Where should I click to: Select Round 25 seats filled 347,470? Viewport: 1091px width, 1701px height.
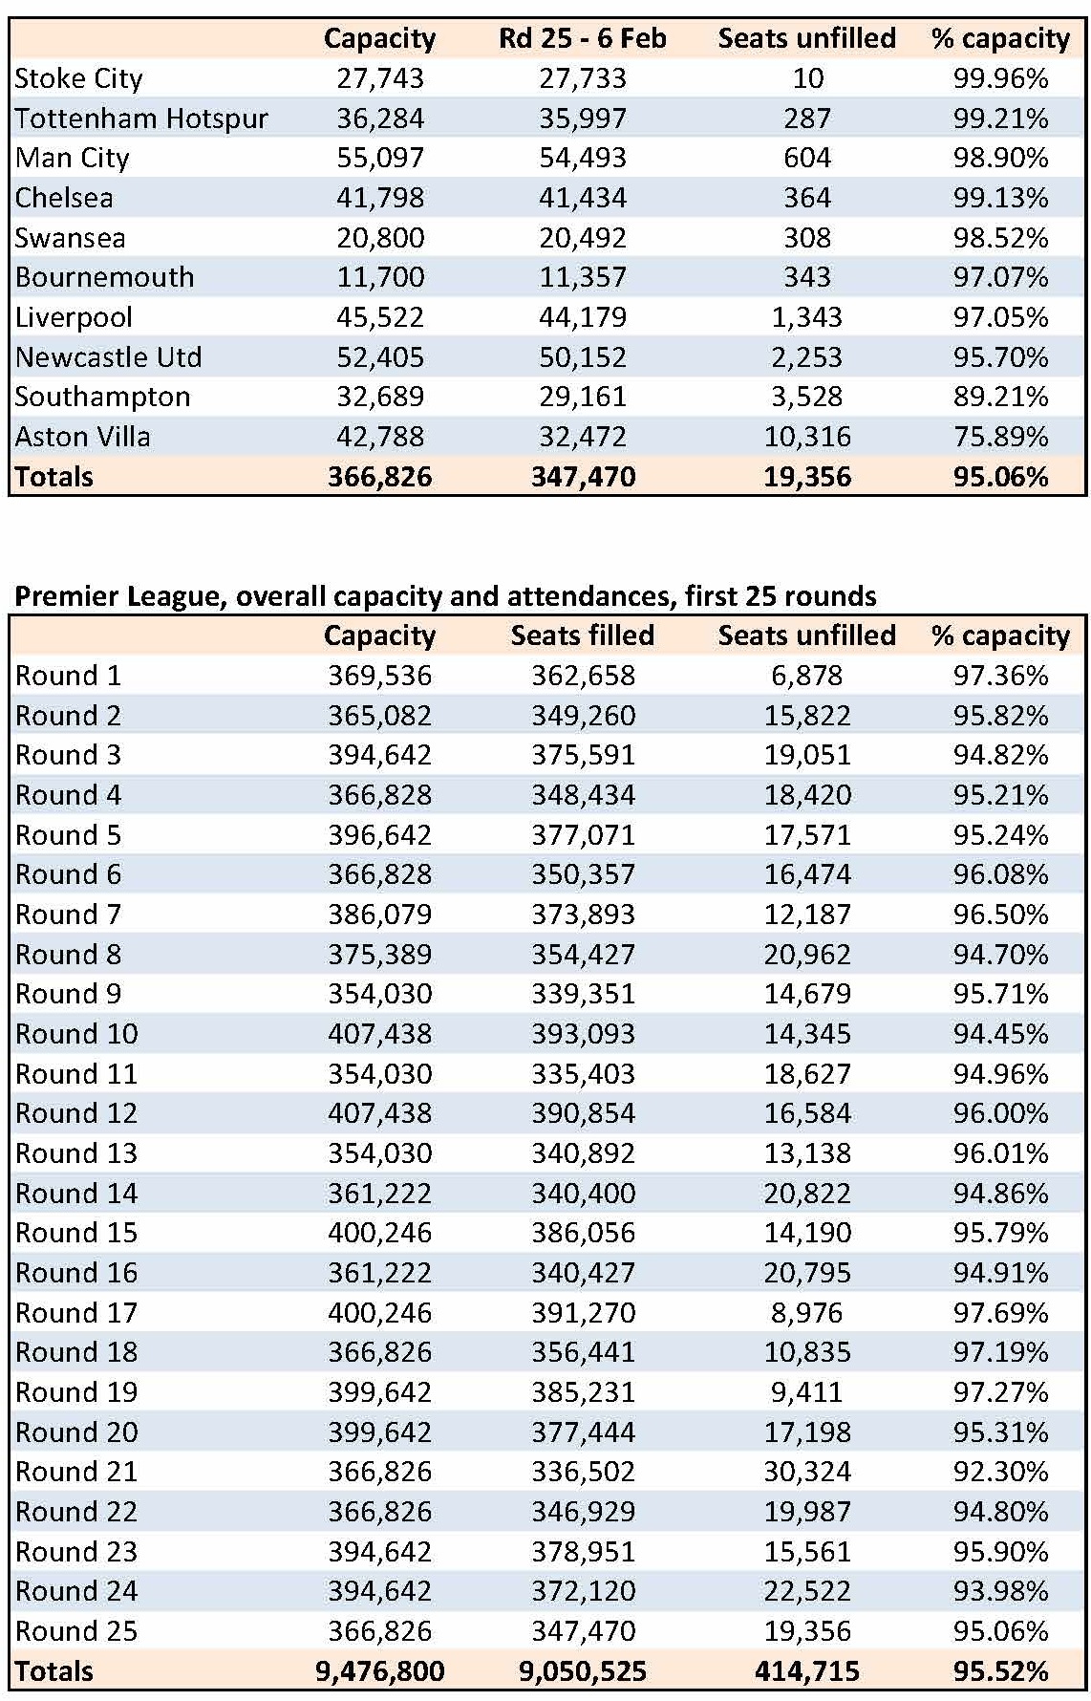pyautogui.click(x=583, y=1631)
